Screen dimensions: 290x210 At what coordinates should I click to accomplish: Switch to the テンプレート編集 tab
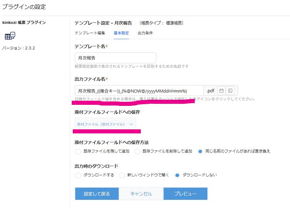tap(90, 33)
